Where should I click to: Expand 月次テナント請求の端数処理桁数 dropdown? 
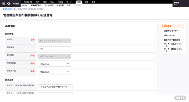click(x=55, y=87)
